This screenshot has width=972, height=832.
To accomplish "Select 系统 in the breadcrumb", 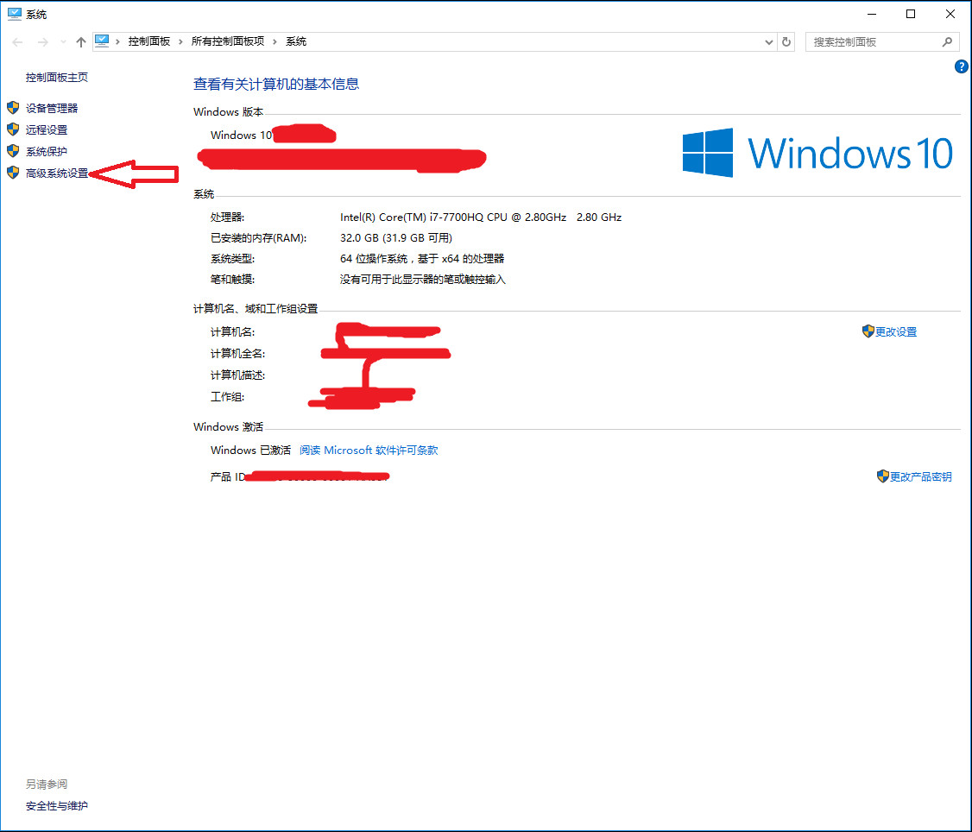I will (296, 41).
